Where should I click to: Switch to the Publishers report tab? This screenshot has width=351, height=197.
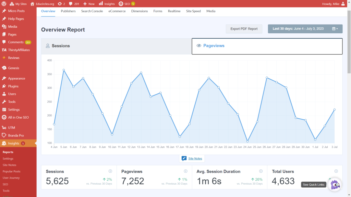click(68, 11)
